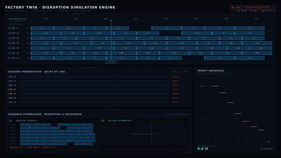Screen dimensions: 281x158
Task: Select the timeline playhead time label box
Action: (x=111, y=62)
